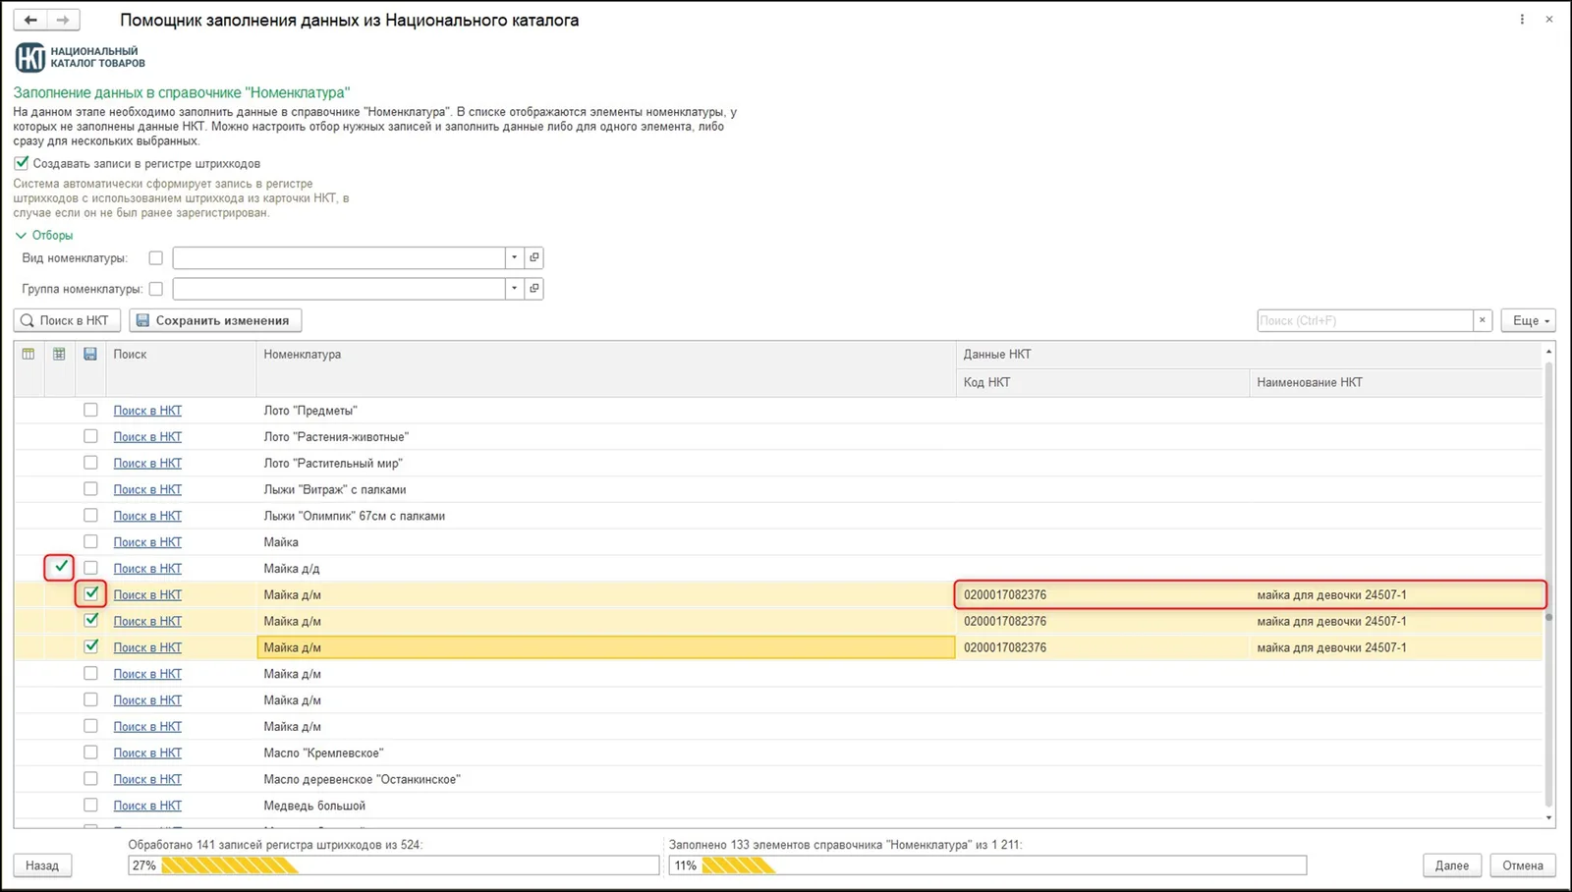Viewport: 1572px width, 892px height.
Task: Check the box for Масло "Кремлевское" row
Action: tap(90, 753)
